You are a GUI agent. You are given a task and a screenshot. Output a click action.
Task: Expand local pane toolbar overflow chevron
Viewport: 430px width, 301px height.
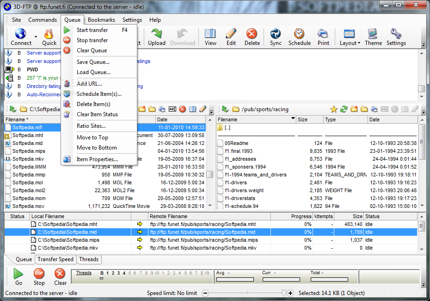point(211,112)
